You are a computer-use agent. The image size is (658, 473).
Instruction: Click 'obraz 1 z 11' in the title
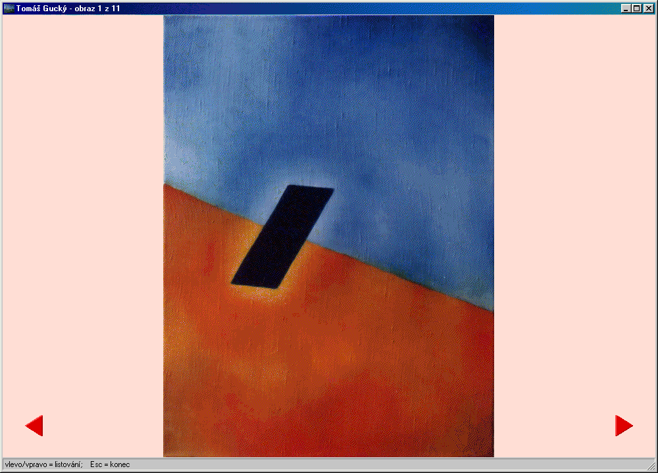(x=97, y=9)
